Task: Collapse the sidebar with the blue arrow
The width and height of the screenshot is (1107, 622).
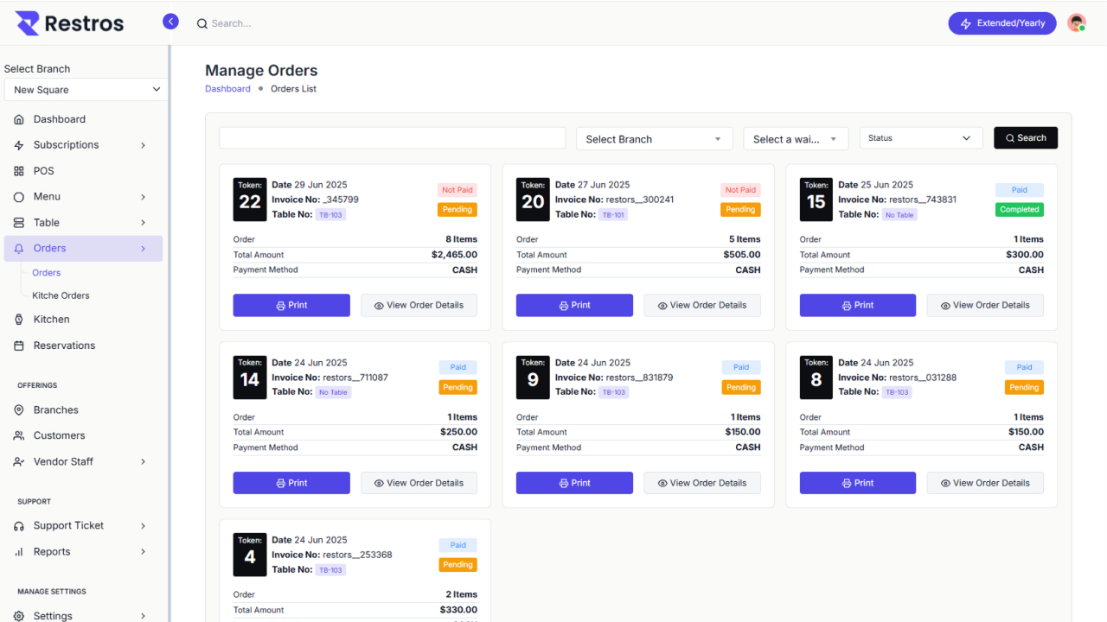Action: [x=170, y=20]
